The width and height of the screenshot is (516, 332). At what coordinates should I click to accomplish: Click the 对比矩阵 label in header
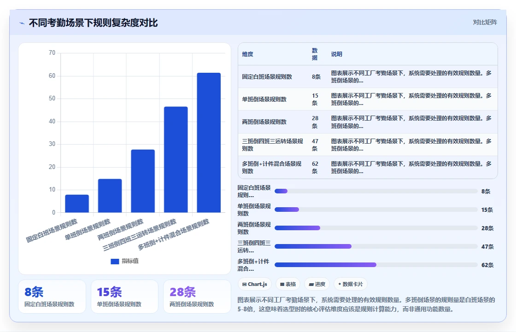coord(485,23)
